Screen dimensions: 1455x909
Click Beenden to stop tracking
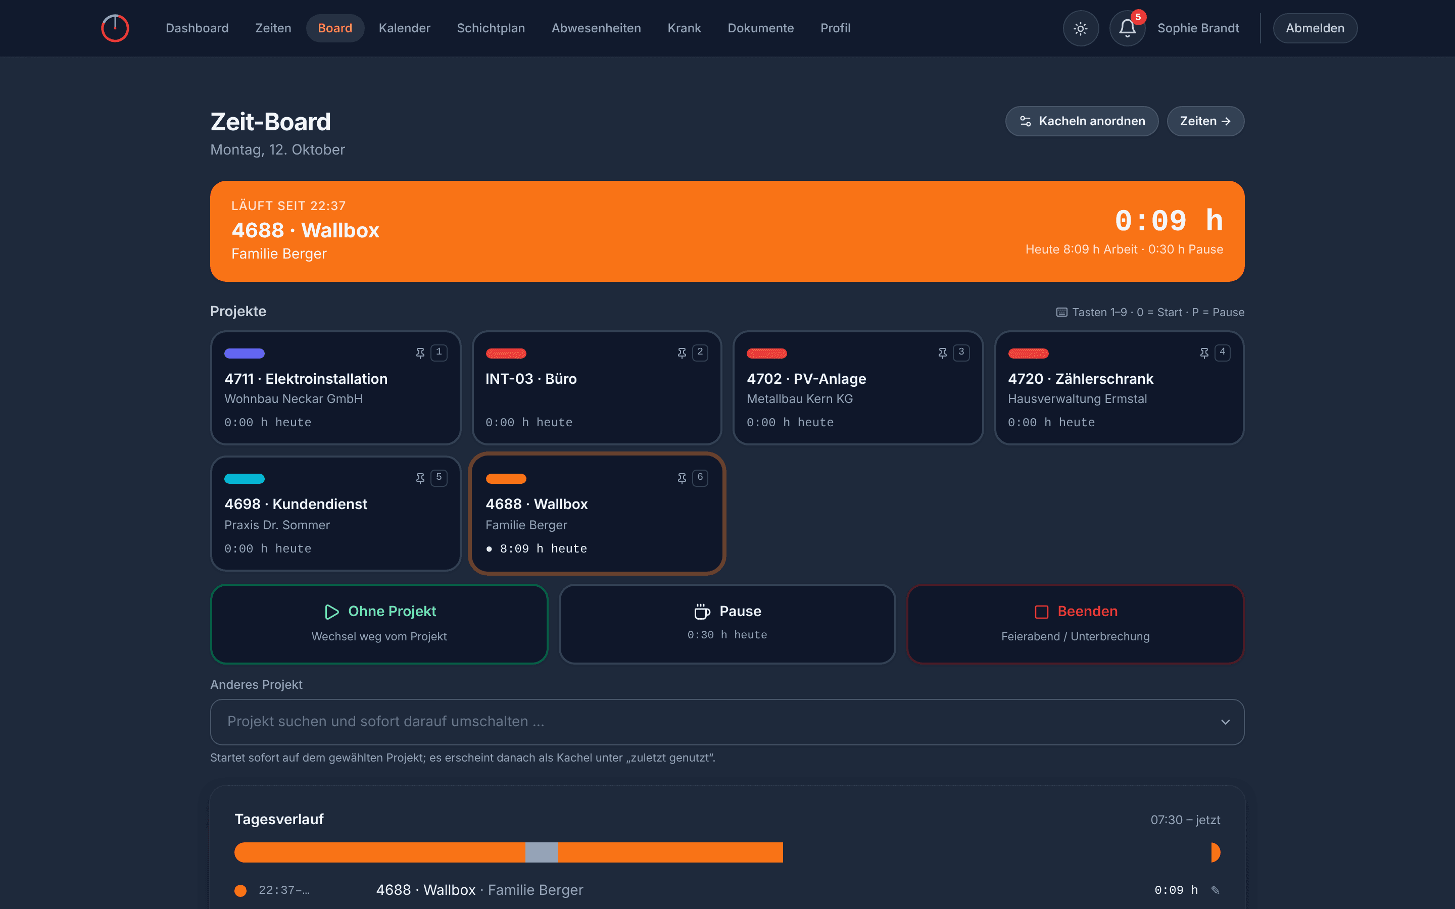point(1075,624)
